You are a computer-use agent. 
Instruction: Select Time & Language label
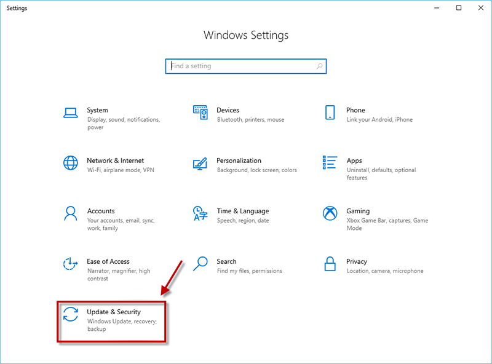243,211
